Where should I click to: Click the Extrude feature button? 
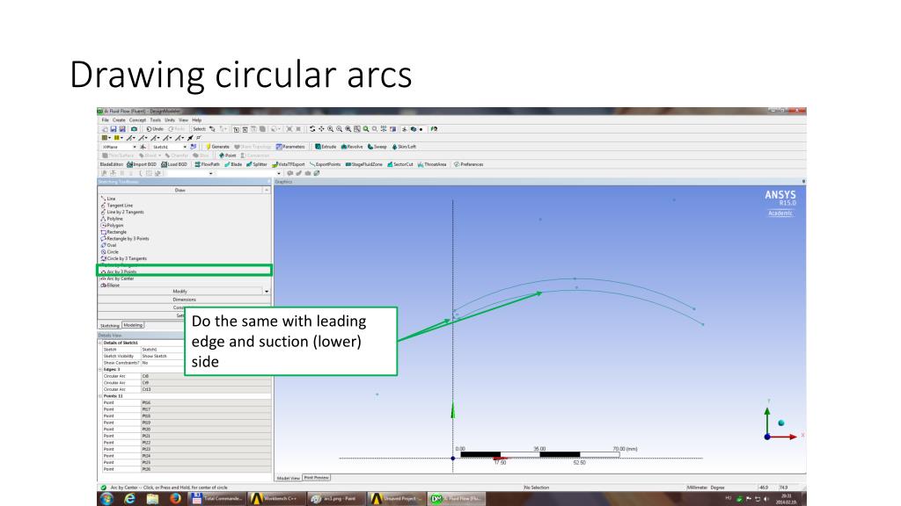coord(326,147)
